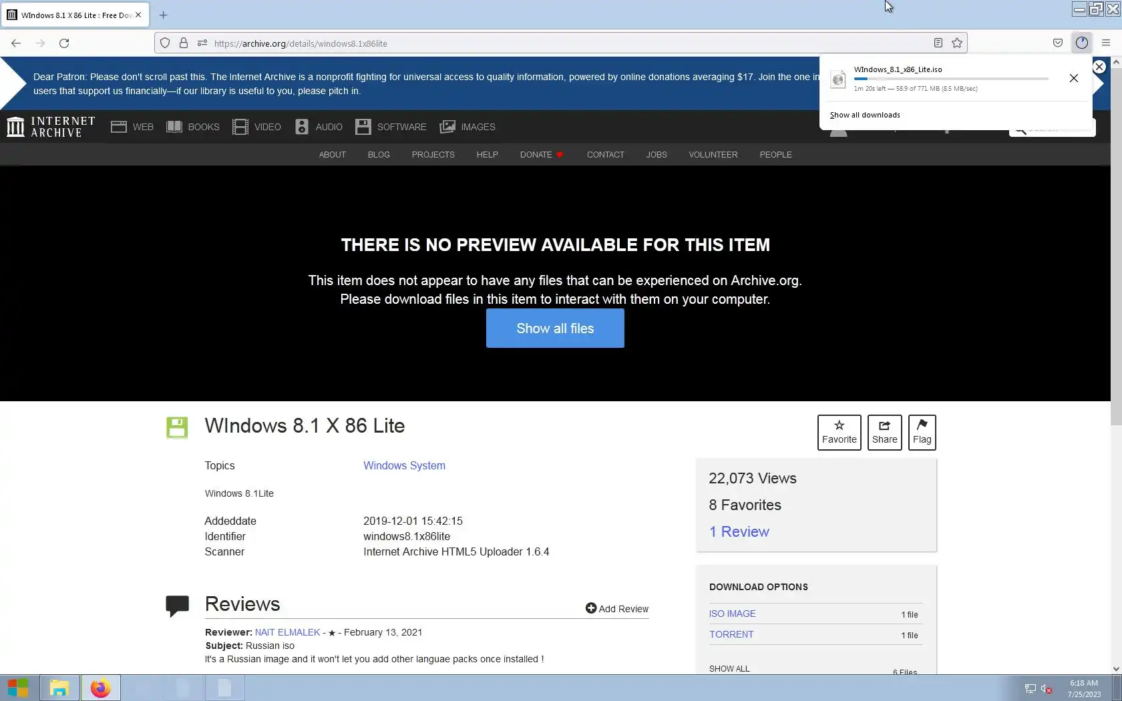
Task: Click Show all downloads
Action: click(x=865, y=115)
